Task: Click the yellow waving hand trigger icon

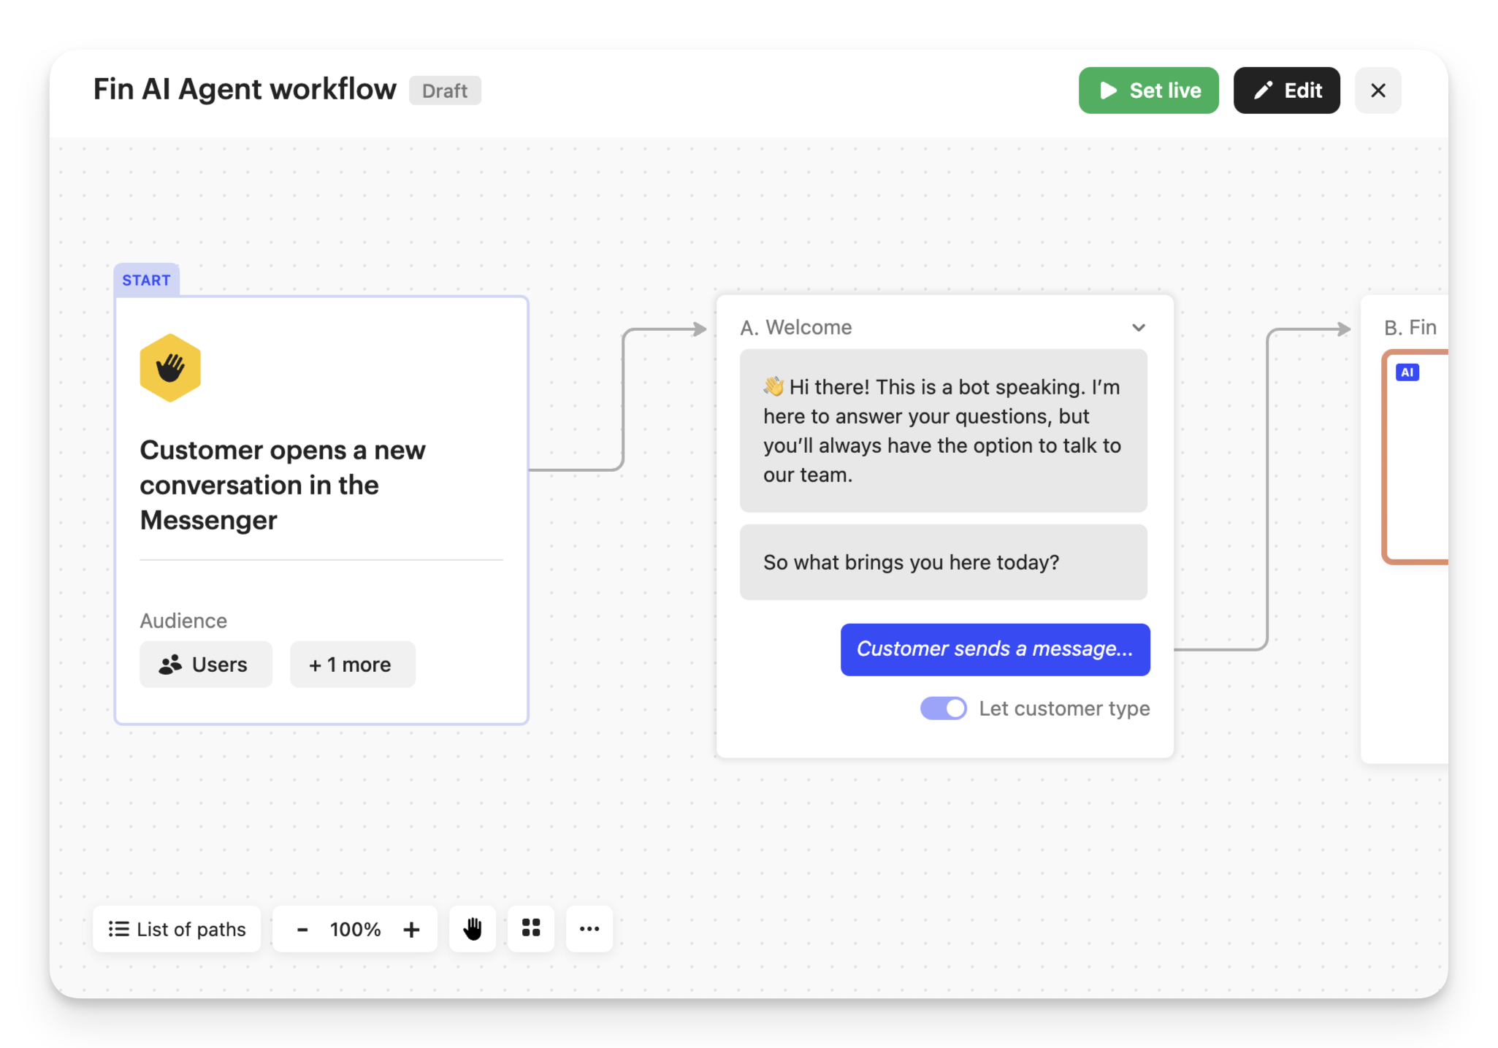Action: [170, 368]
